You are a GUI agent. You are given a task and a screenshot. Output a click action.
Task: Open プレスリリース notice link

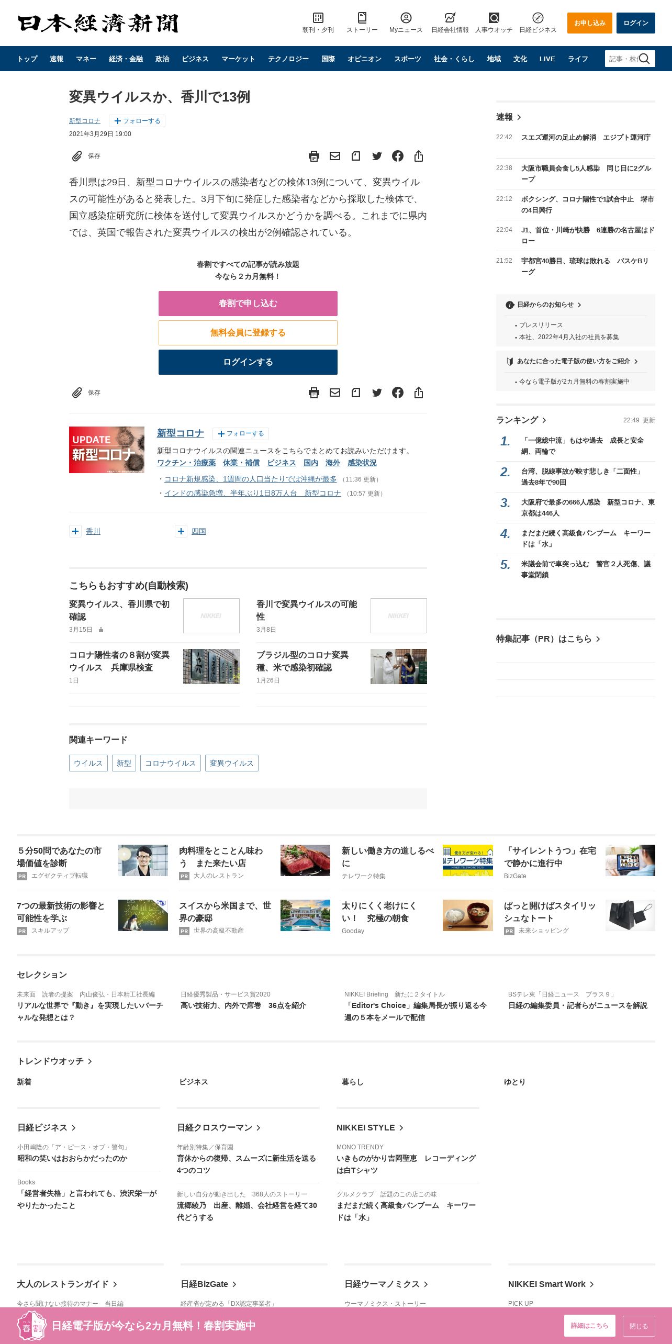[x=541, y=325]
